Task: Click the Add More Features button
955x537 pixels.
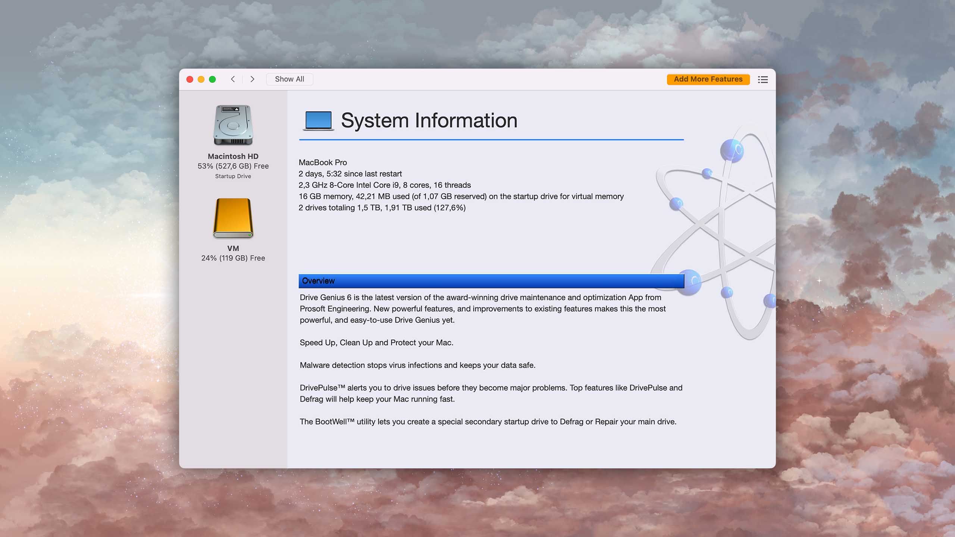Action: pyautogui.click(x=708, y=79)
